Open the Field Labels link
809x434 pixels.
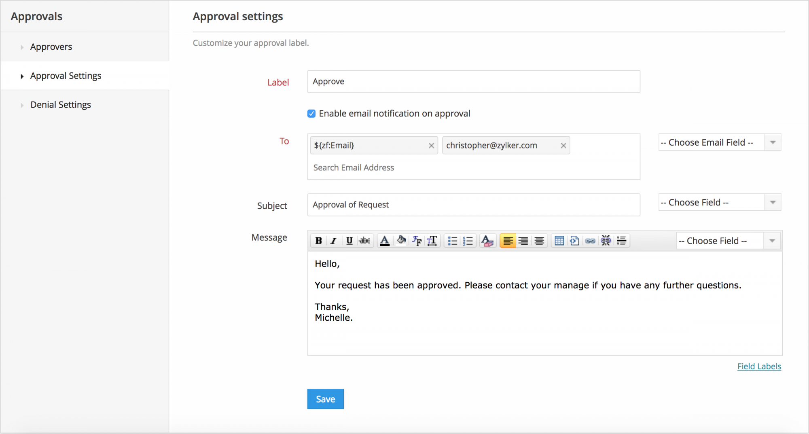tap(759, 366)
